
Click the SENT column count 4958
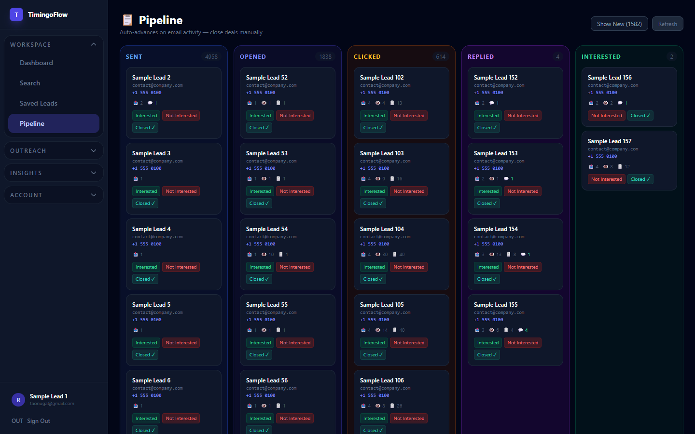(x=211, y=57)
